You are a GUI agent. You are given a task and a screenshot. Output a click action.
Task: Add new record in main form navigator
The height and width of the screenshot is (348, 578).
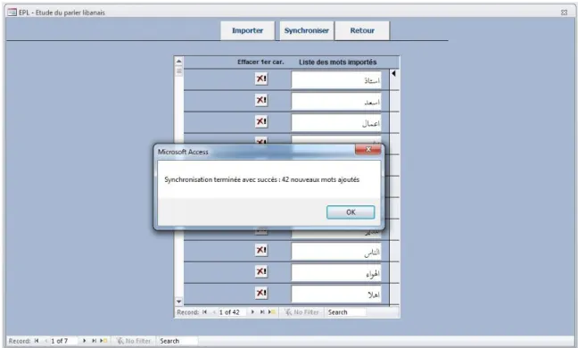[103, 341]
